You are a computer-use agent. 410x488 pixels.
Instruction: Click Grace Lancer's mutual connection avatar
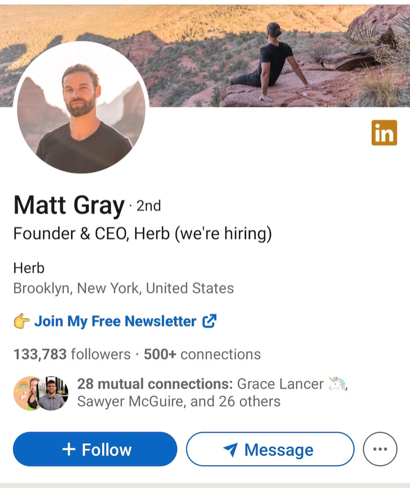pyautogui.click(x=26, y=393)
